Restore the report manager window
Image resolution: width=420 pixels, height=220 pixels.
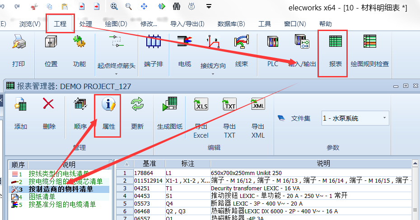tap(406, 85)
